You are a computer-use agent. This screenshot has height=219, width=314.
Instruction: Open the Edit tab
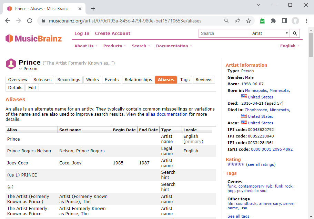point(32,88)
